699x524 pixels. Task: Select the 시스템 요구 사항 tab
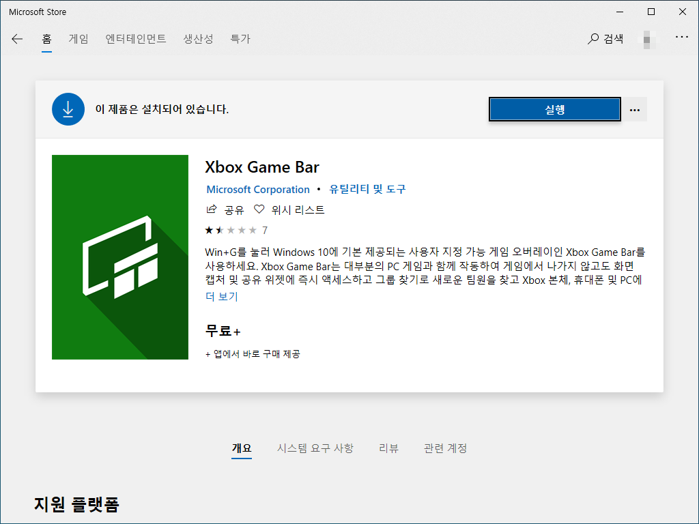pos(315,448)
